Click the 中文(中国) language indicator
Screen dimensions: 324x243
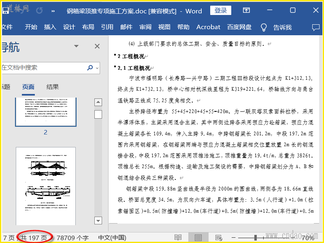112,238
